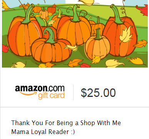Click the cream leaf between the front pumpkins

coord(71,47)
